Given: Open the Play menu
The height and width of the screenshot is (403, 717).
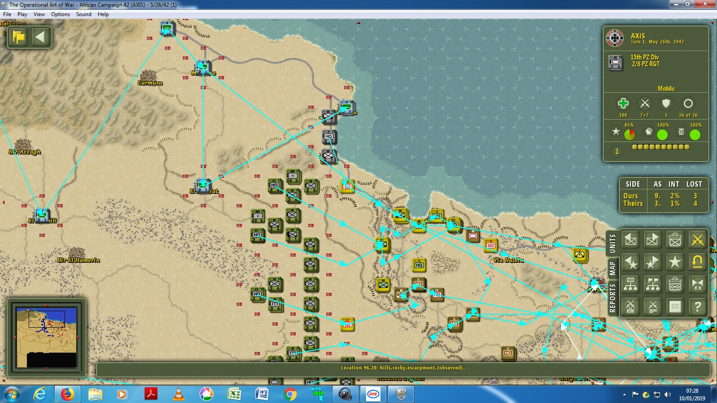Looking at the screenshot, I should [x=22, y=14].
